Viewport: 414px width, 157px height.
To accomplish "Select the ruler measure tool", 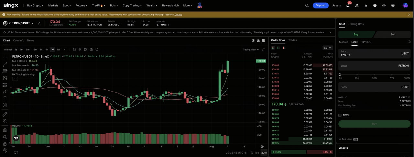I will (x=5, y=114).
